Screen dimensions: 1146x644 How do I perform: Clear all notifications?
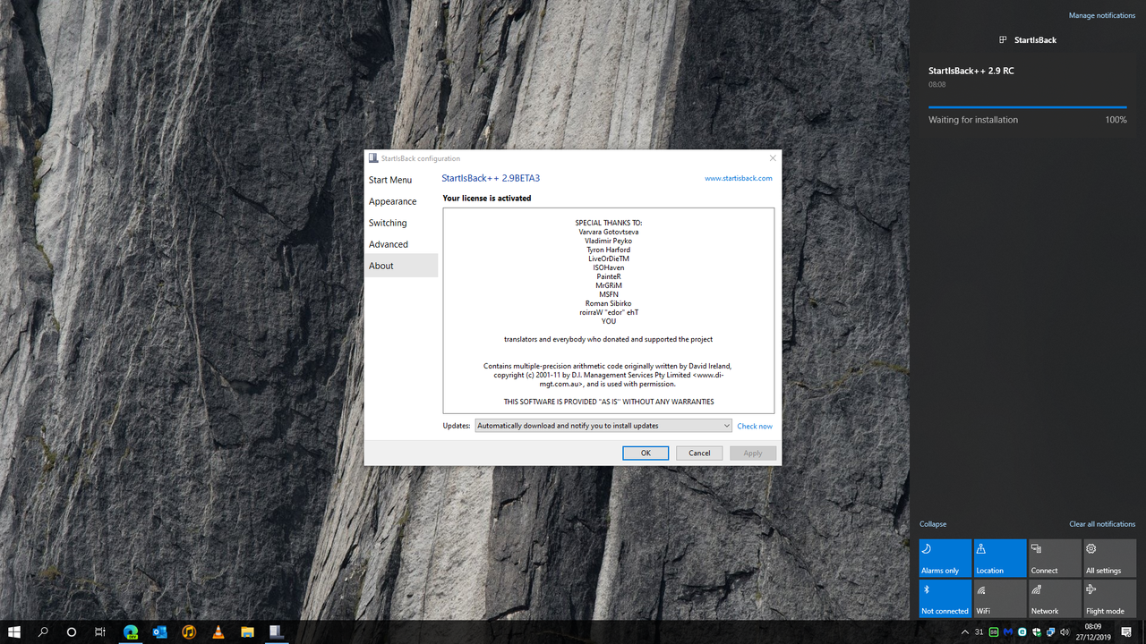pos(1102,524)
